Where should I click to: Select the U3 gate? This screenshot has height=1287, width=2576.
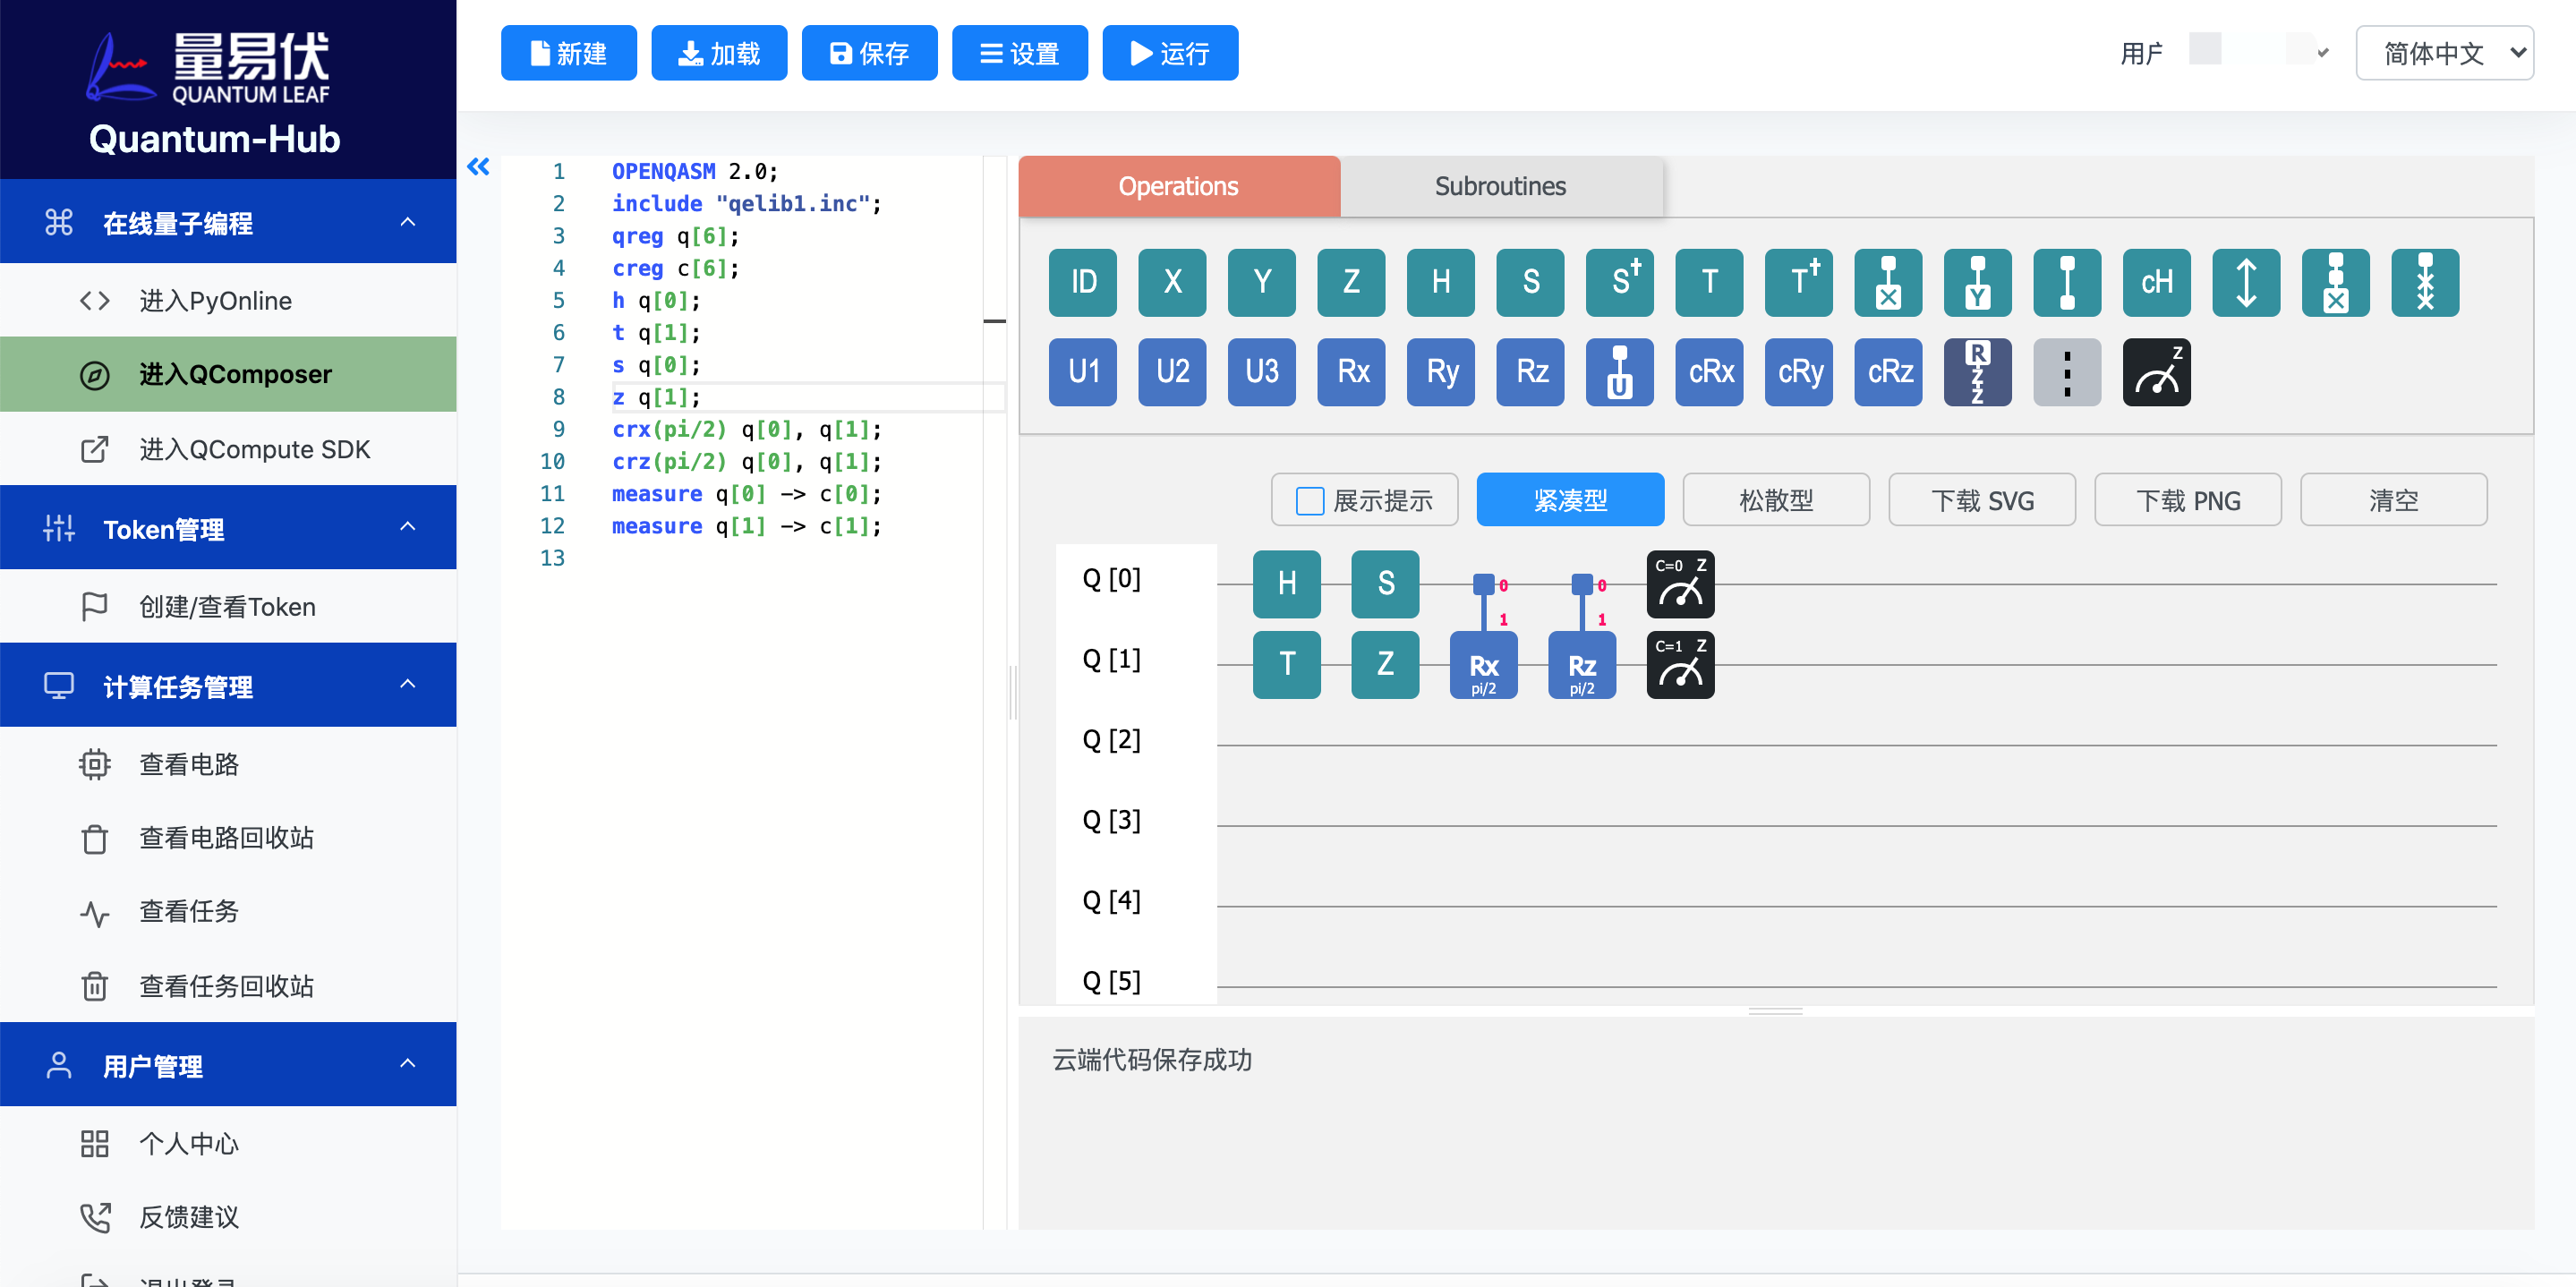(1262, 372)
